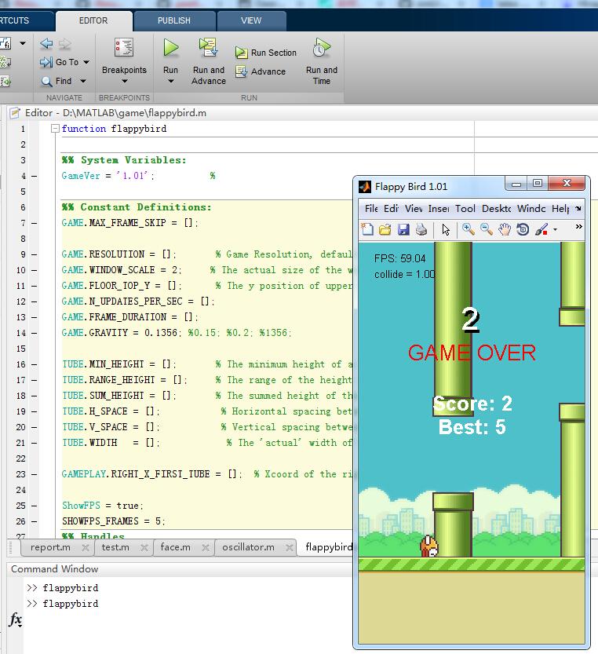Click the Advance button
598x654 pixels.
pyautogui.click(x=261, y=71)
